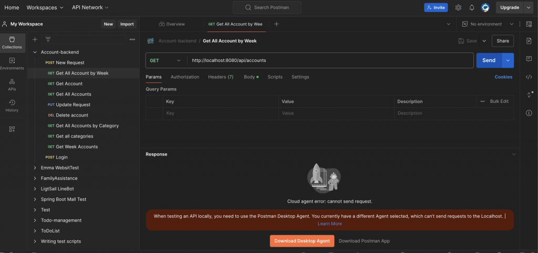Open the collections three-dot options menu
This screenshot has width=538, height=253.
132,39
